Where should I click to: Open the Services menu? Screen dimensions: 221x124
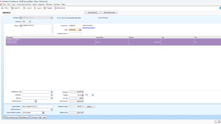pos(57,4)
